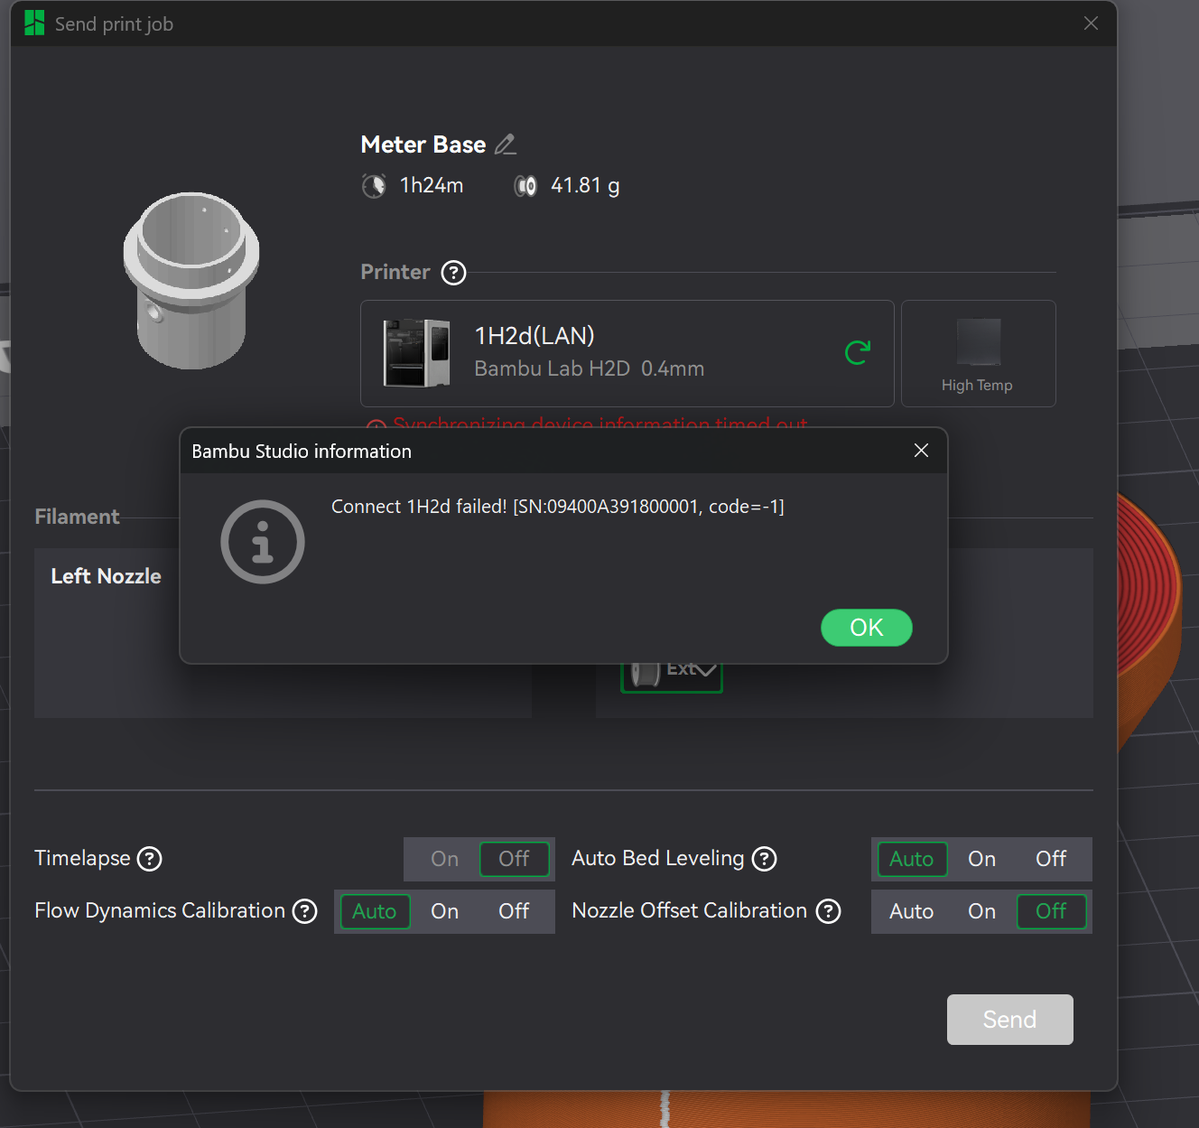The image size is (1199, 1128).
Task: Set Nozzle Offset Calibration to Auto
Action: (911, 911)
